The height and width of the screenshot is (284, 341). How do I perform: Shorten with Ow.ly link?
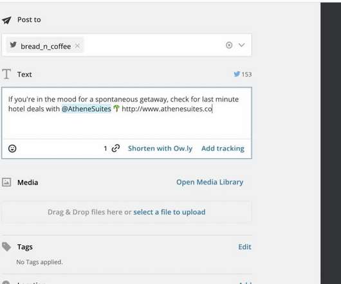click(160, 148)
